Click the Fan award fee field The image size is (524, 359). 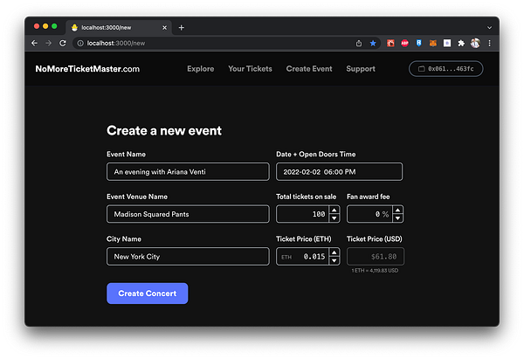click(x=369, y=214)
